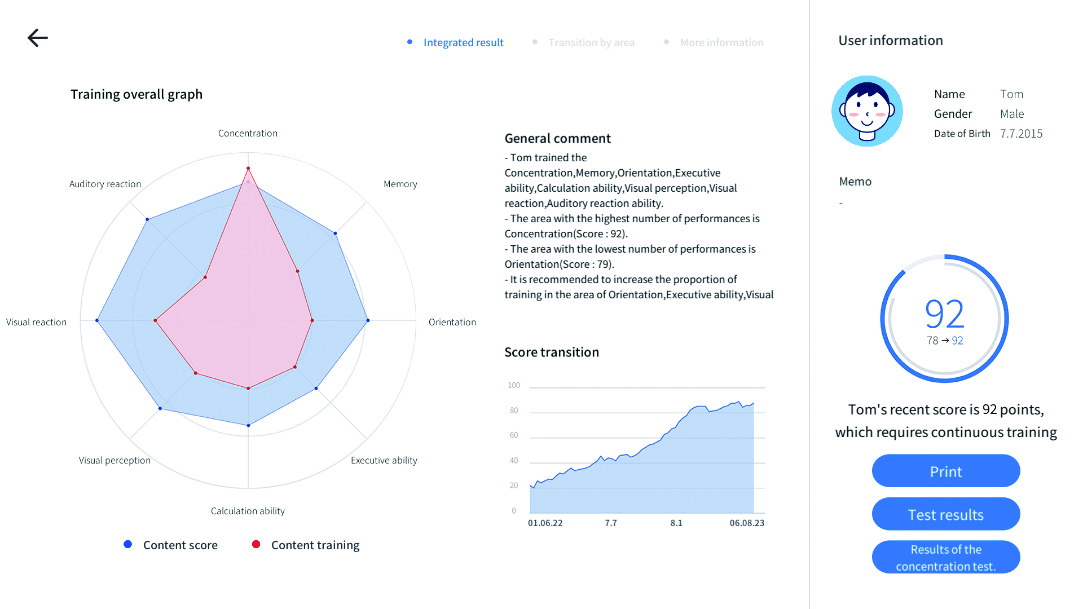Switch to Transition by area tab
Viewport: 1083px width, 609px height.
[591, 43]
